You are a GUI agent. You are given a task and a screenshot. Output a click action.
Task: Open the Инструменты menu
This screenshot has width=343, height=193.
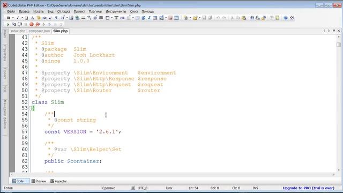[x=116, y=11]
